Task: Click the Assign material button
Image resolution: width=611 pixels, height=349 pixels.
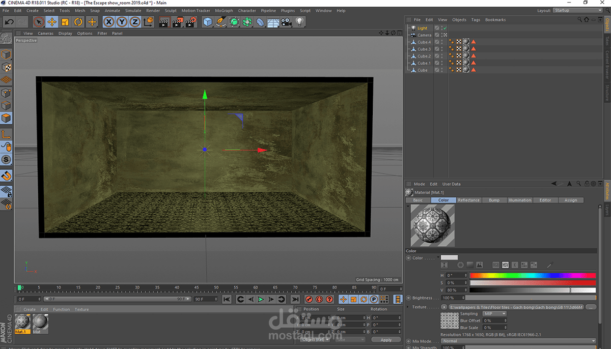Action: (571, 200)
